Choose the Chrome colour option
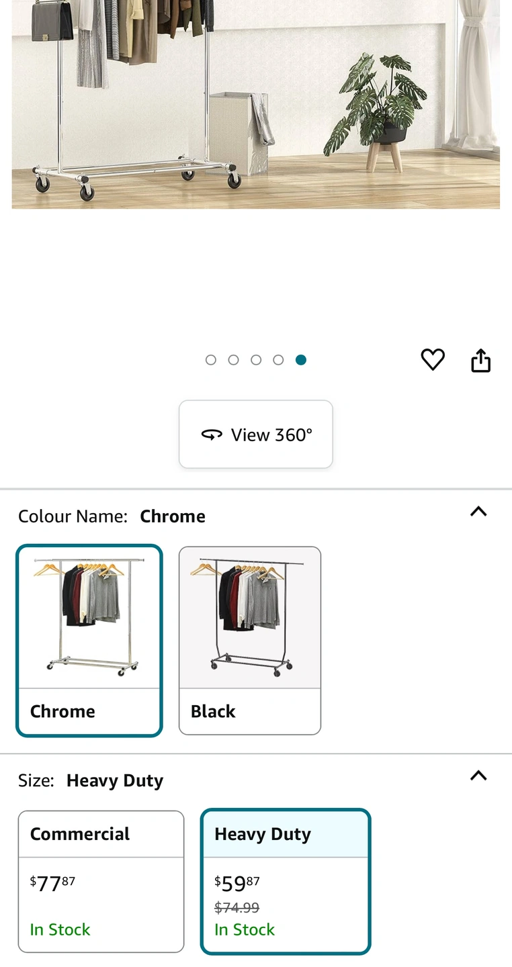This screenshot has height=967, width=512. pyautogui.click(x=89, y=641)
